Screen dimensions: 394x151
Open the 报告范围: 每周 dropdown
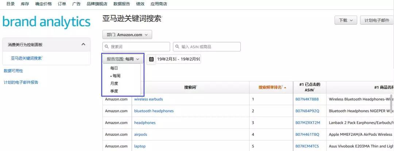[123, 59]
